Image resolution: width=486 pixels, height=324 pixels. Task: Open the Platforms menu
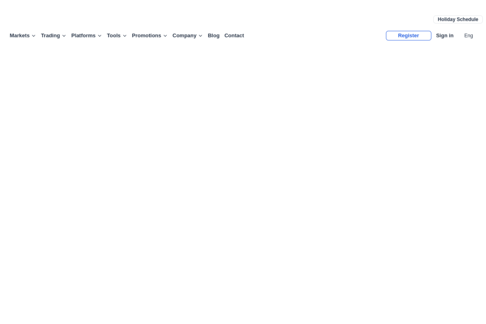[84, 36]
